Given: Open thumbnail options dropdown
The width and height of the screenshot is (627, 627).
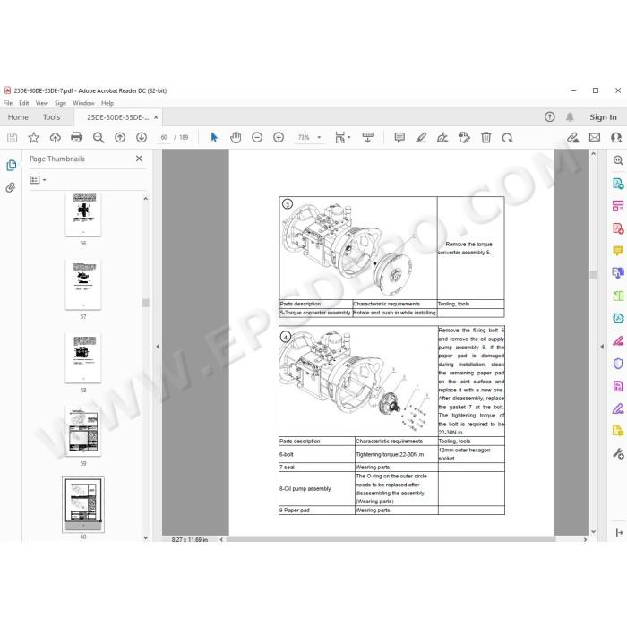Looking at the screenshot, I should (x=38, y=180).
